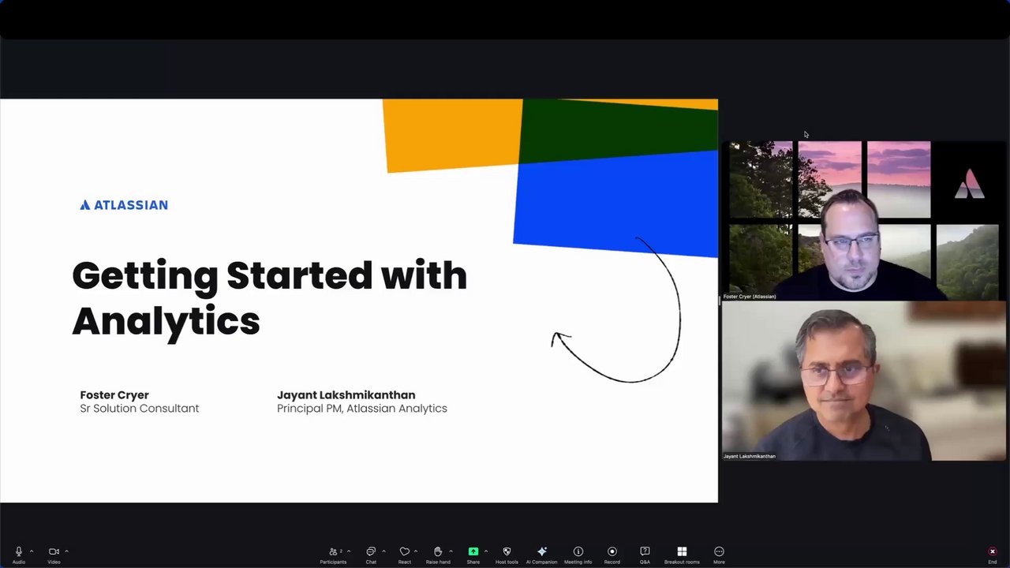
Task: Select Jayant Lakshmikanthan's video tile
Action: (x=864, y=381)
